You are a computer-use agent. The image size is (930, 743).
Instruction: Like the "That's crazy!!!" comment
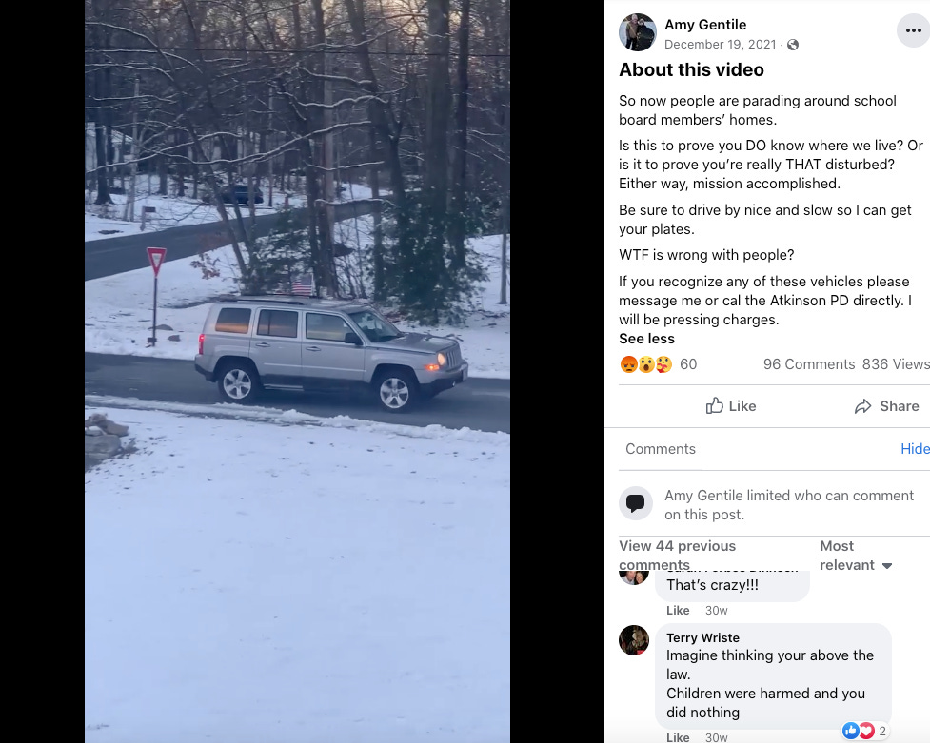click(x=678, y=610)
